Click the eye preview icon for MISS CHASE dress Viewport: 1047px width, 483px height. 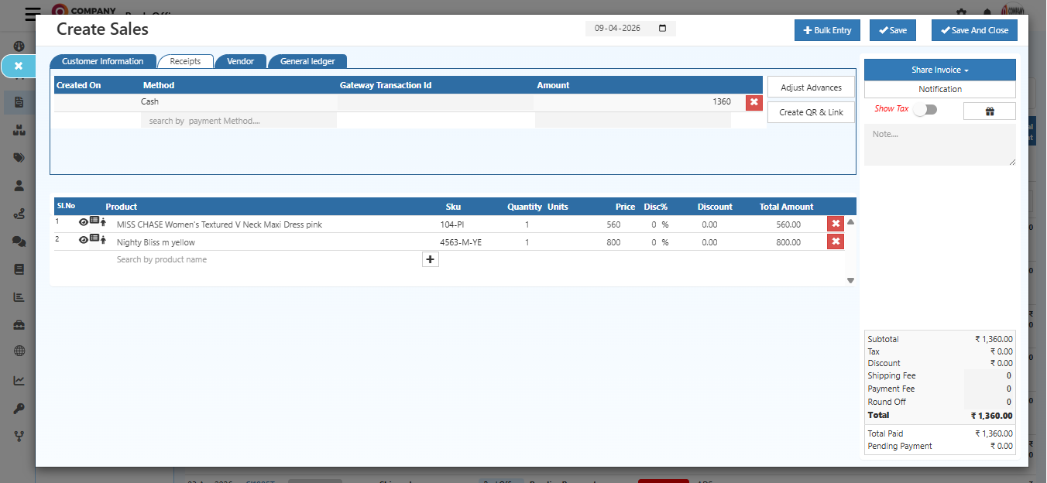(x=83, y=221)
